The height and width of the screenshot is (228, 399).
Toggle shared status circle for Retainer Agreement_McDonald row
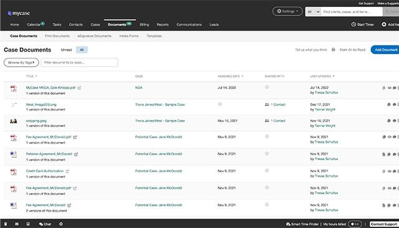tap(267, 153)
